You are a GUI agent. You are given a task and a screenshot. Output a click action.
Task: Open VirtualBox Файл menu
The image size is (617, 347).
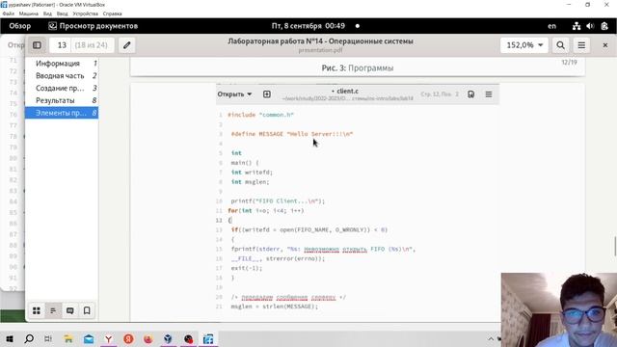[9, 13]
